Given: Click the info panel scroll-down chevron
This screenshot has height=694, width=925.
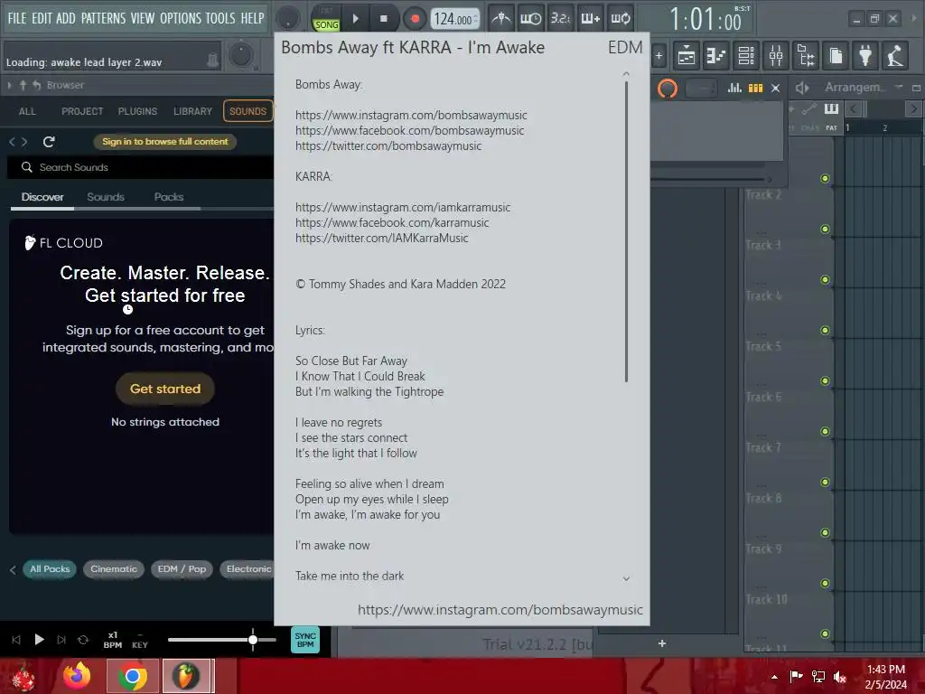Looking at the screenshot, I should tap(626, 579).
